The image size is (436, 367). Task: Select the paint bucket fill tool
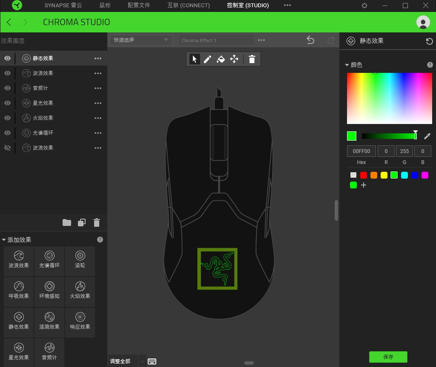click(221, 59)
